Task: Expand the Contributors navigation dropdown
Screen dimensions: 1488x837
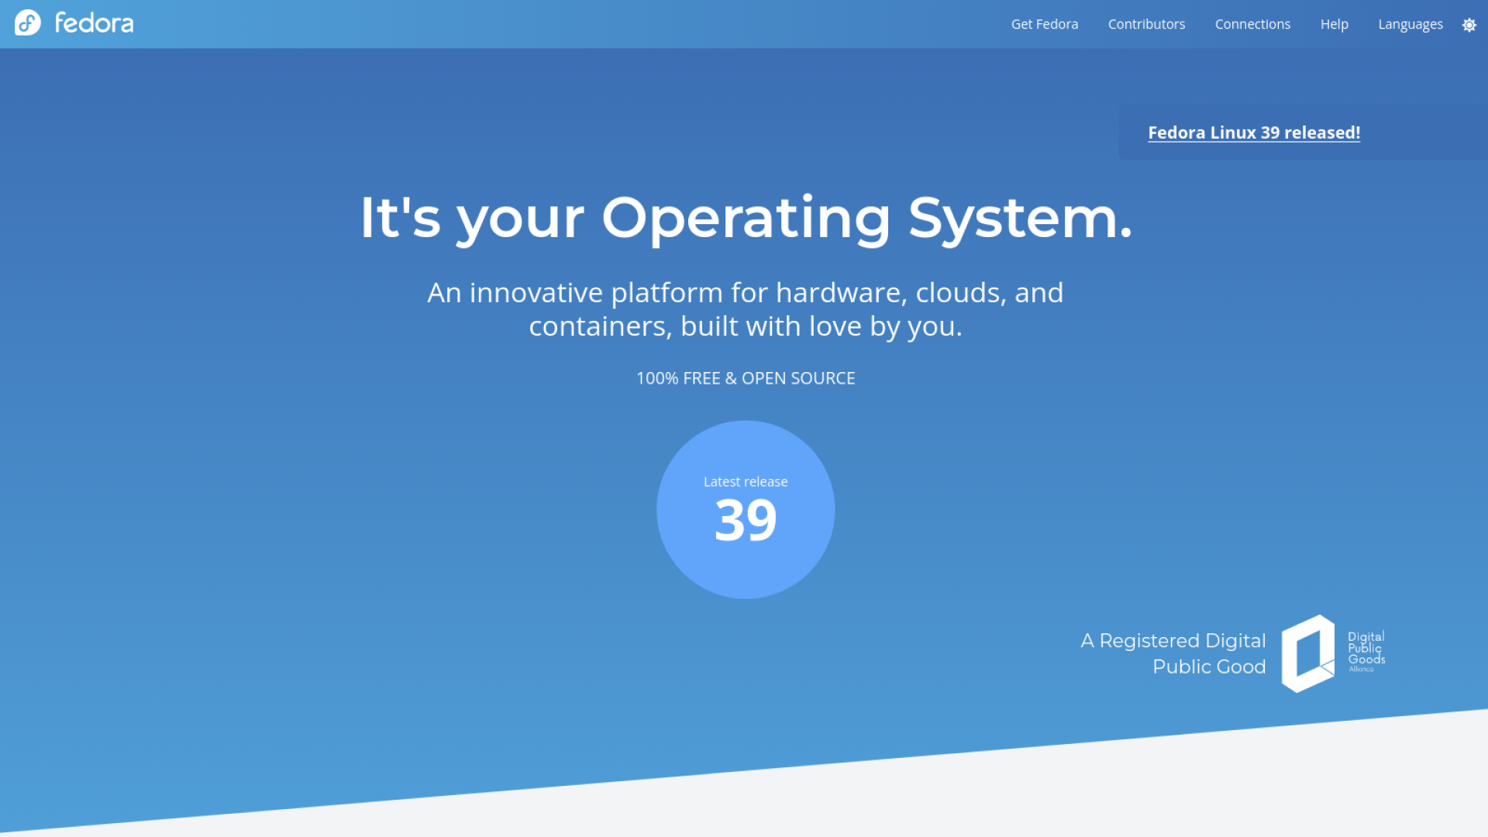Action: pos(1146,24)
